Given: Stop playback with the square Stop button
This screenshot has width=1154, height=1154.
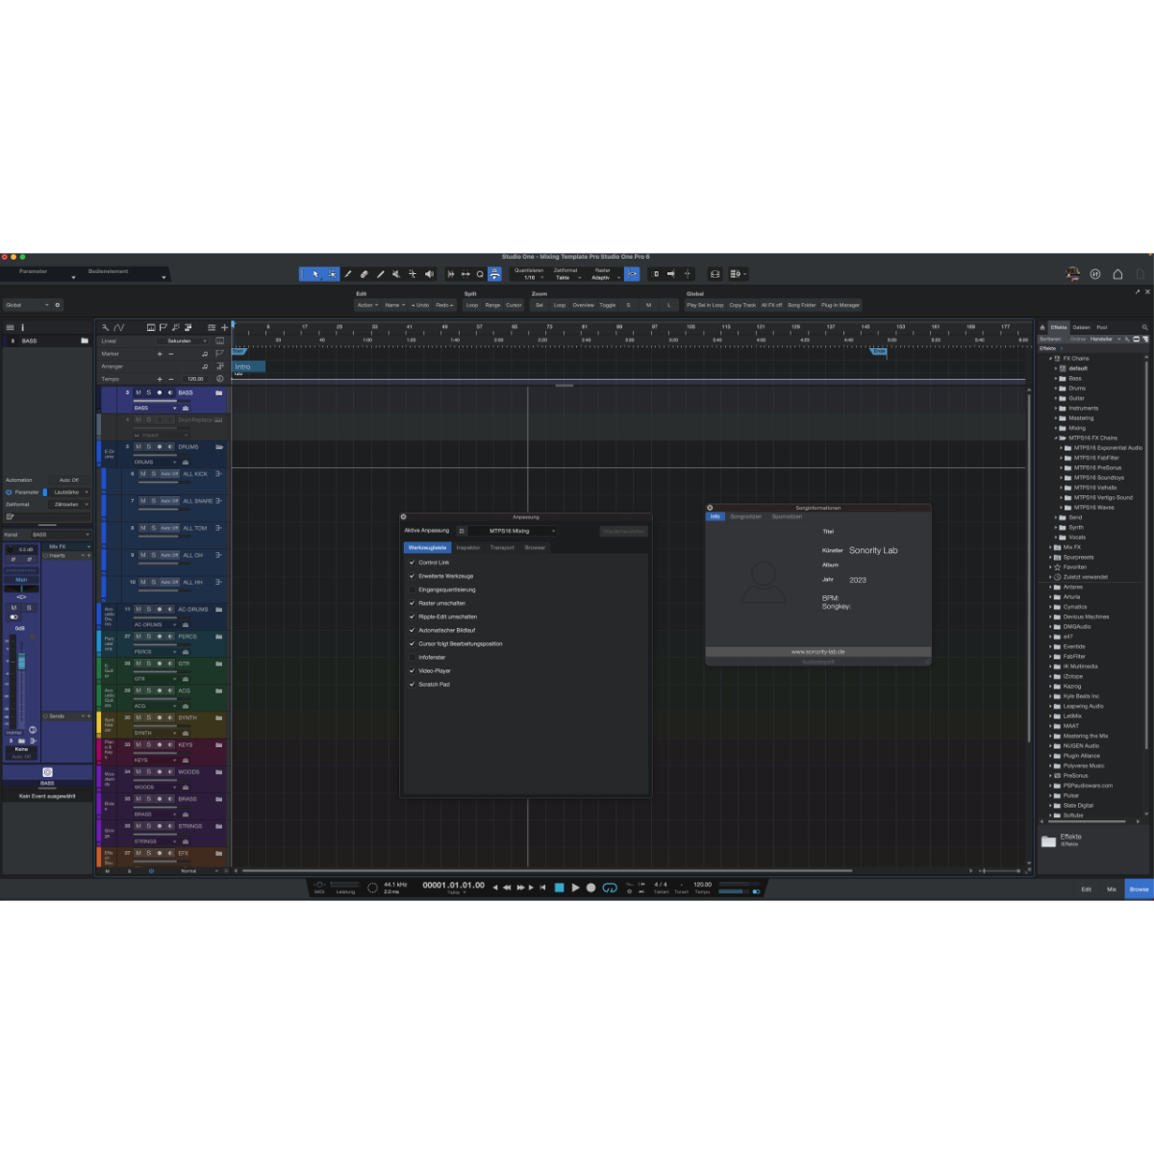Looking at the screenshot, I should tap(559, 888).
